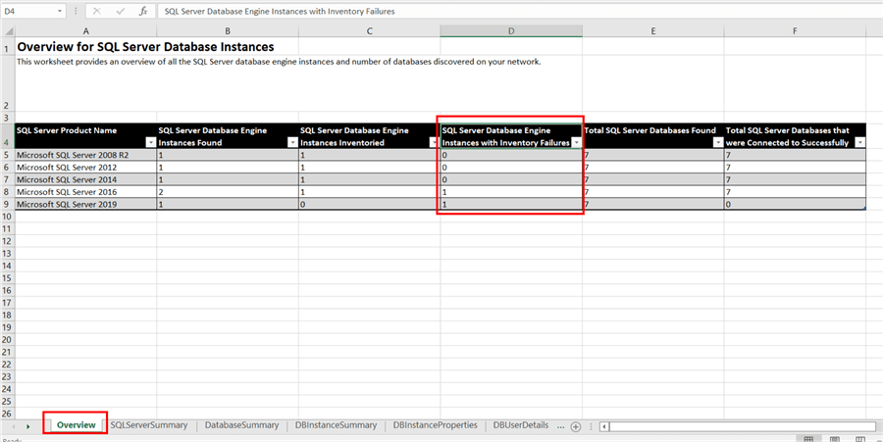Click Instances Found value 2 for SQL Server 2016
The image size is (883, 442).
click(x=228, y=192)
